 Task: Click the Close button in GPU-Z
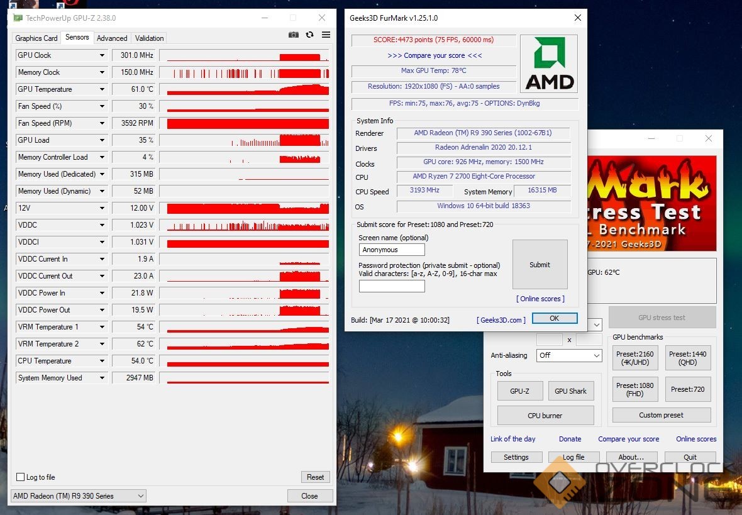(309, 496)
